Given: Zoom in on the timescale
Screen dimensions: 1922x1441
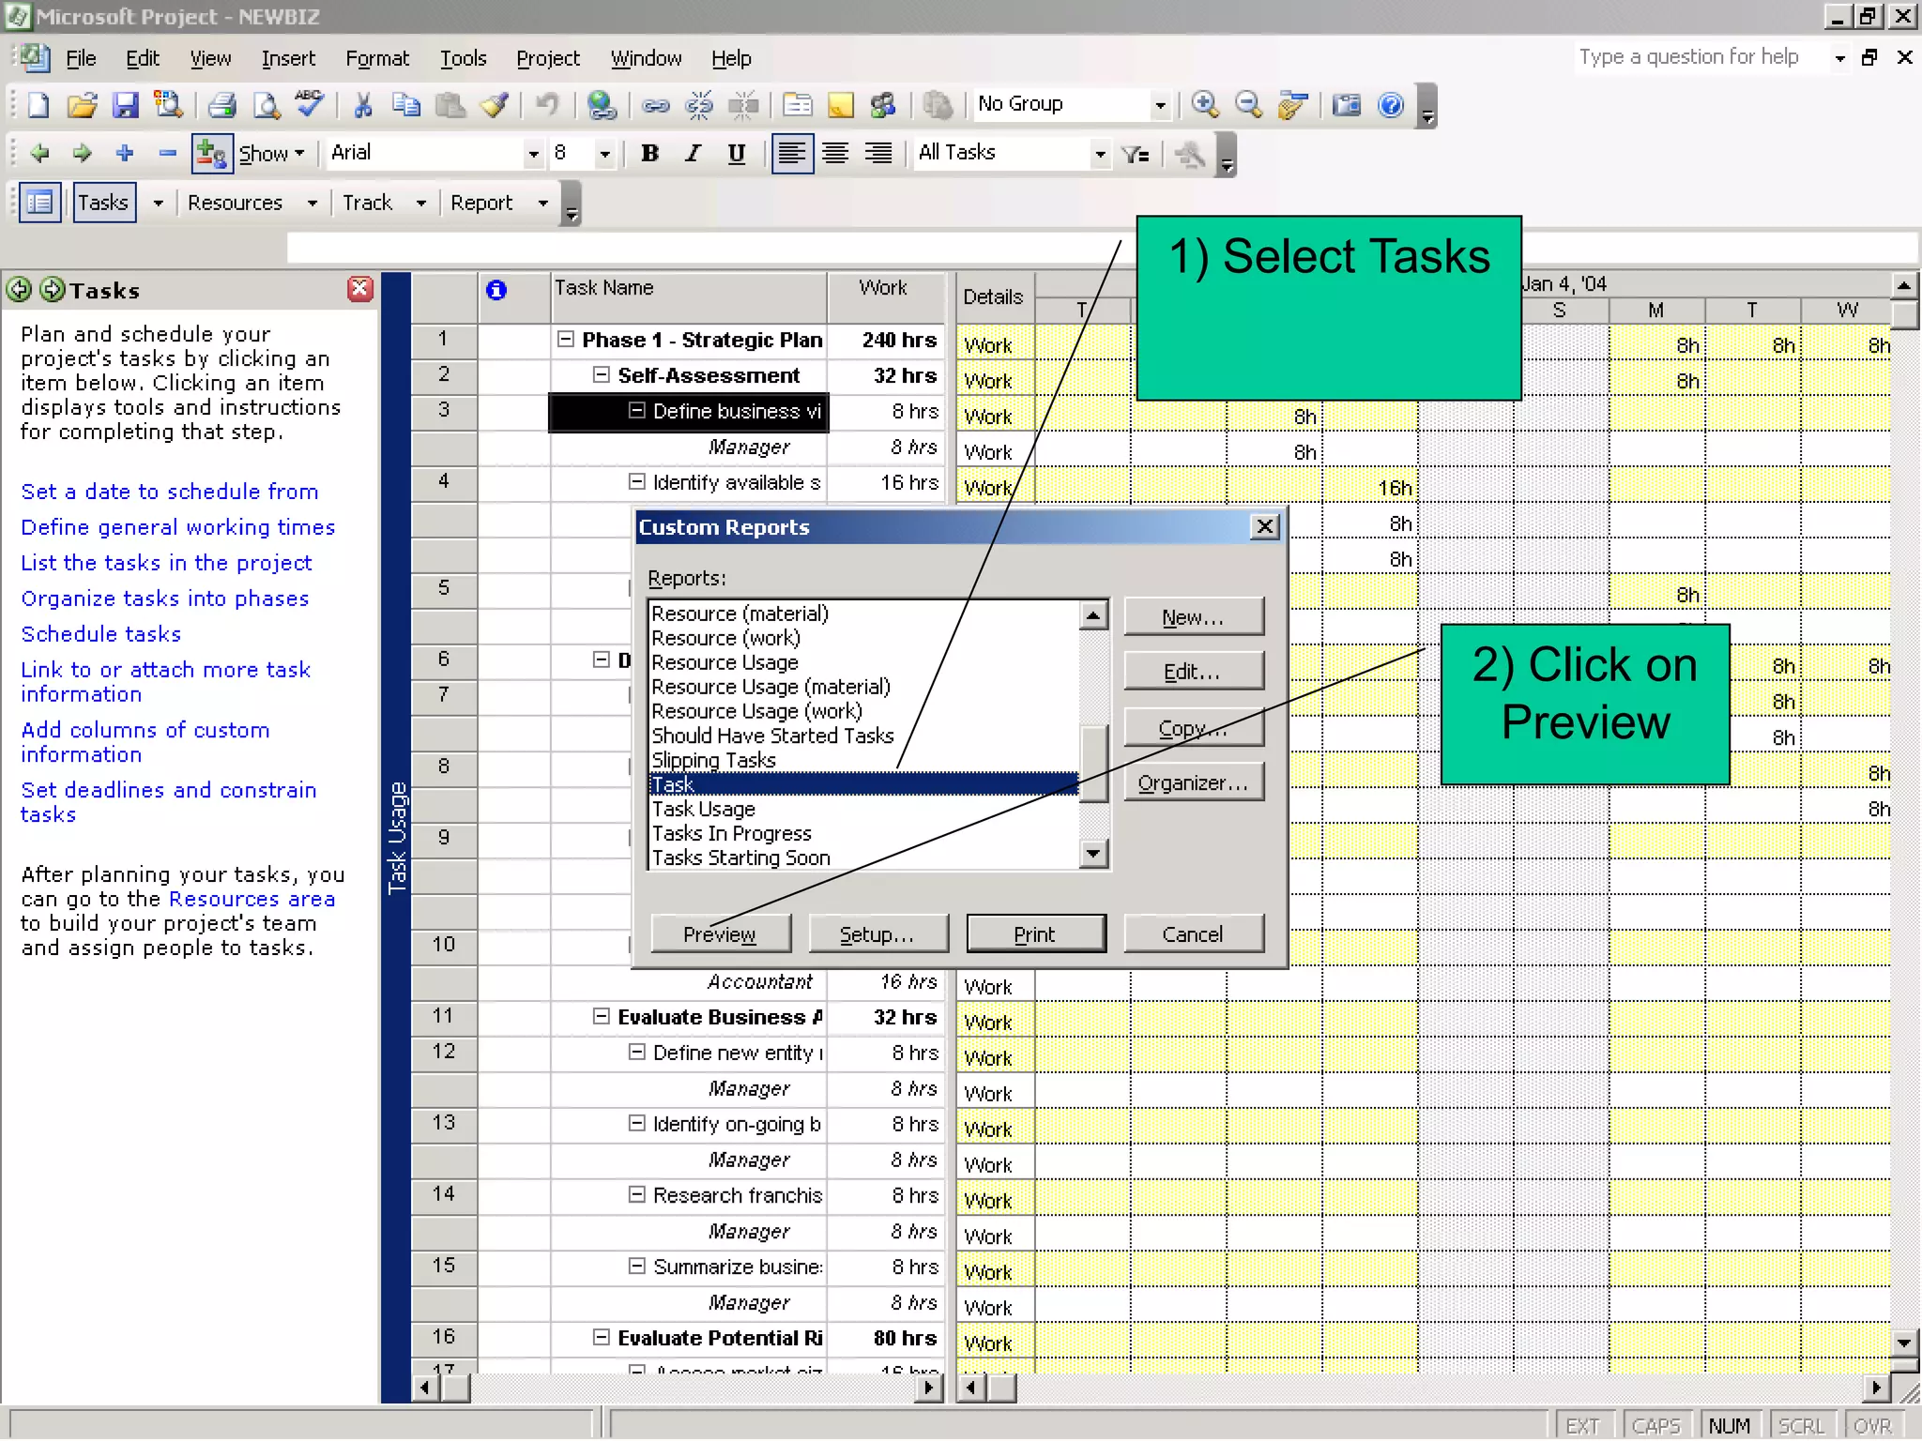Looking at the screenshot, I should pos(1205,105).
